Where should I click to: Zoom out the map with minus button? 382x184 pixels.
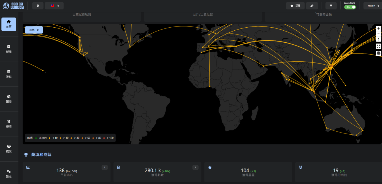tap(378, 34)
